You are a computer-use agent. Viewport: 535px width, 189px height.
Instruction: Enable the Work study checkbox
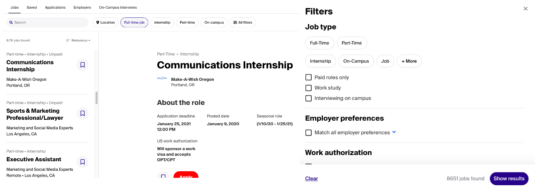[x=308, y=88]
